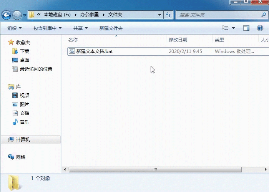Select the 新建文本文档.bat file icon
The width and height of the screenshot is (269, 192).
pyautogui.click(x=72, y=51)
